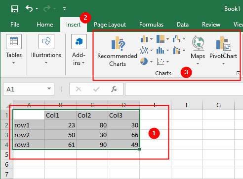Open the Formulas tab
Image resolution: width=243 pixels, height=179 pixels.
(151, 25)
